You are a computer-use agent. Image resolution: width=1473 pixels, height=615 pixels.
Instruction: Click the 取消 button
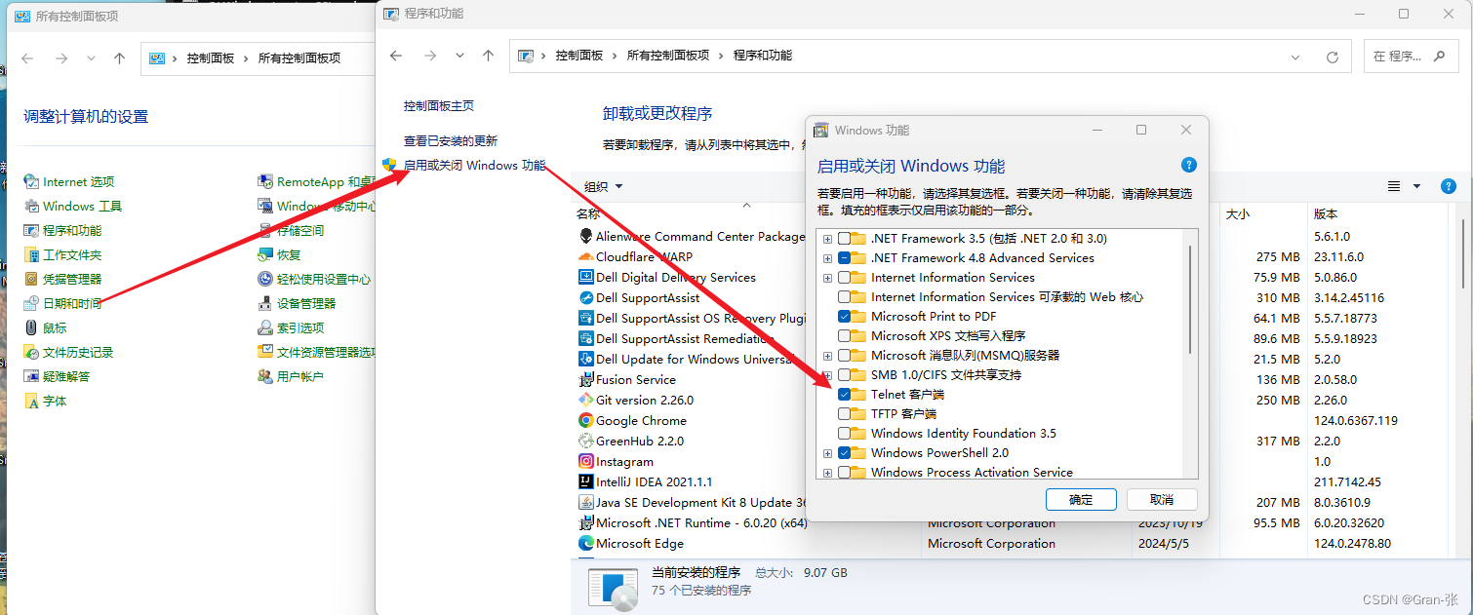(x=1162, y=499)
